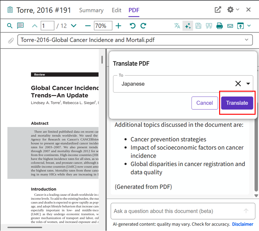259x231 pixels.
Task: Email the PDF via envelope icon
Action: [230, 26]
